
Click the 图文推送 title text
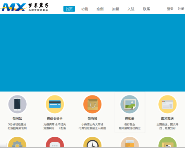(168, 119)
